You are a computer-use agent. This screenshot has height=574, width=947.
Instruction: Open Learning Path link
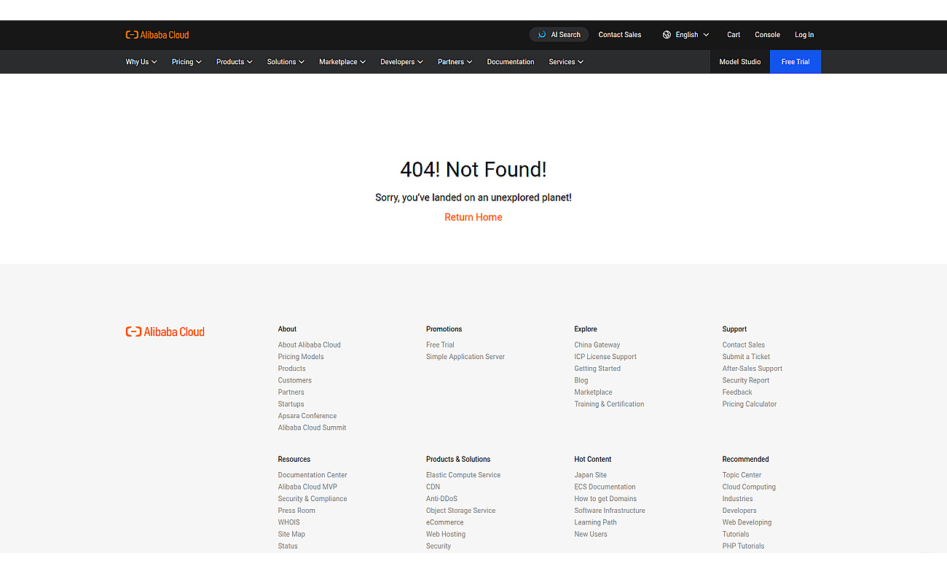click(x=595, y=522)
